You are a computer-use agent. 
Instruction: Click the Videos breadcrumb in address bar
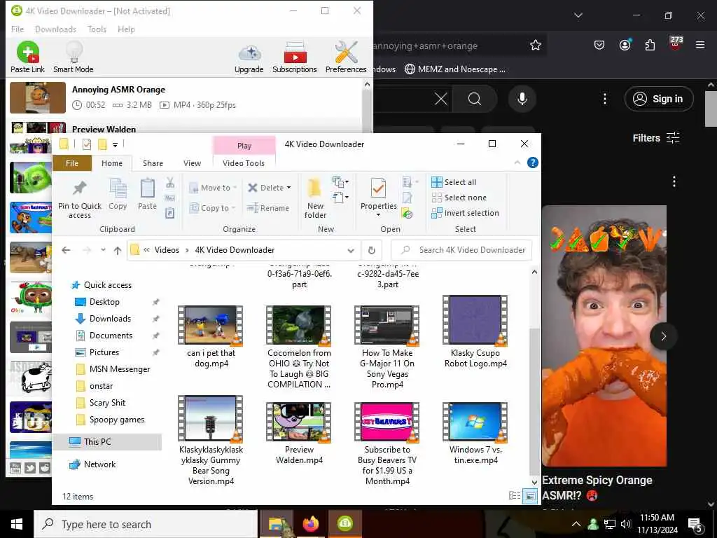coord(167,250)
